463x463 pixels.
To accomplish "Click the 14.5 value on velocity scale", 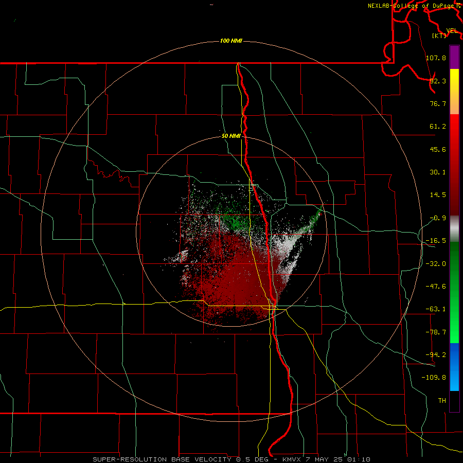I will [438, 195].
